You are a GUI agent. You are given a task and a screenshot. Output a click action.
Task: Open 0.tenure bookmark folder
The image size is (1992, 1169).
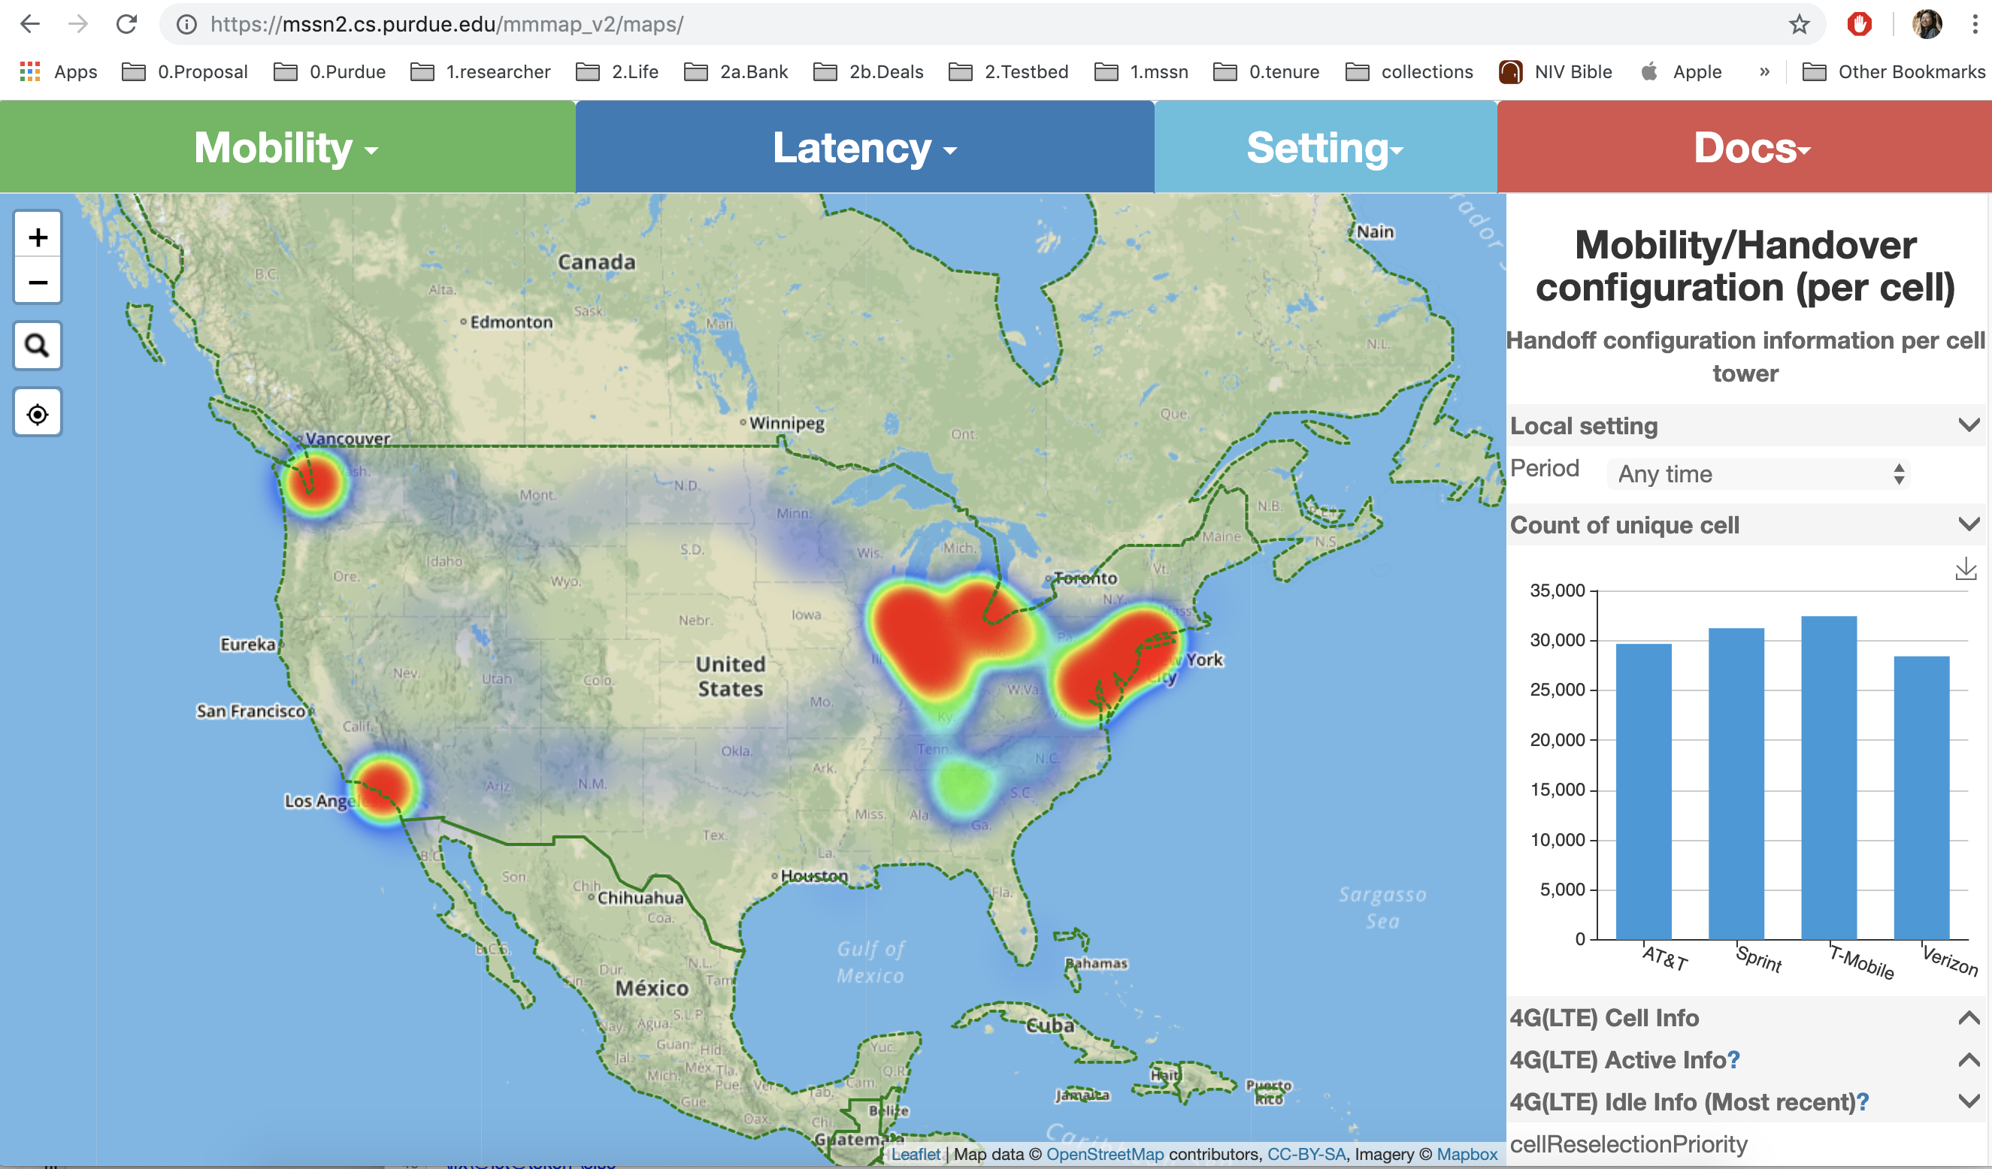(x=1266, y=72)
